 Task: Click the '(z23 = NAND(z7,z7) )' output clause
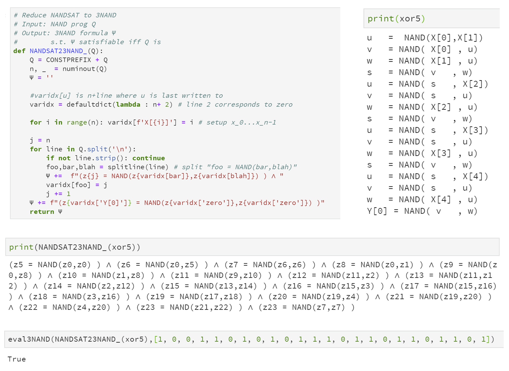pos(307,307)
